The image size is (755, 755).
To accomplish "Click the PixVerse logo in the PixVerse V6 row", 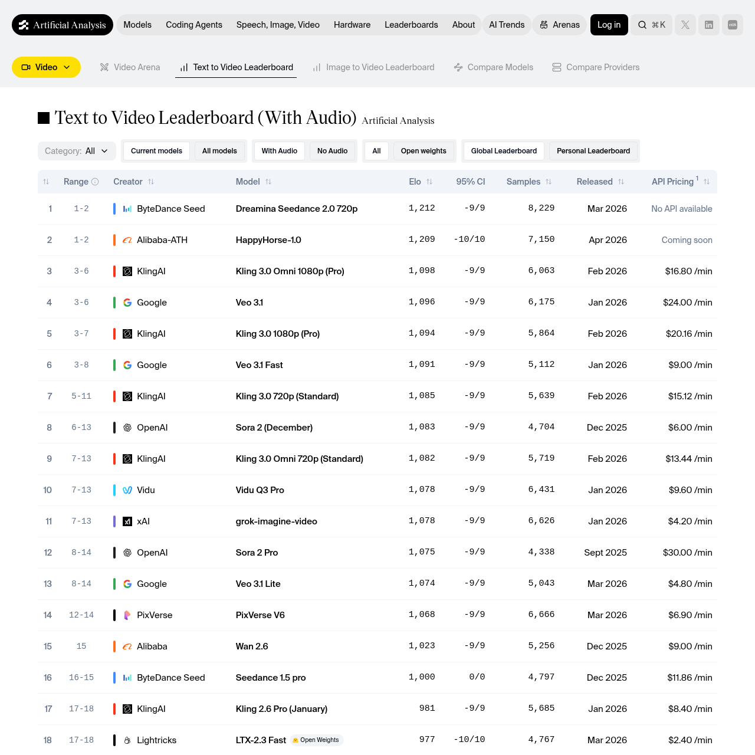I will [x=127, y=615].
